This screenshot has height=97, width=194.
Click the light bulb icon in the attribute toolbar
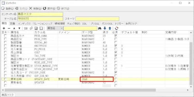(x=36, y=28)
